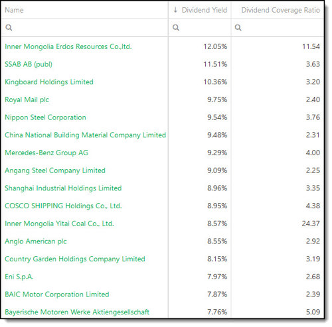Focus the Dividend Yield filter input field
Viewport: 332px width, 327px height.
click(200, 28)
